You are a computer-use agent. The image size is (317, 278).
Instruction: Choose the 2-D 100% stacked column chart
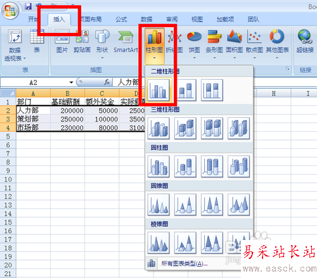212,90
